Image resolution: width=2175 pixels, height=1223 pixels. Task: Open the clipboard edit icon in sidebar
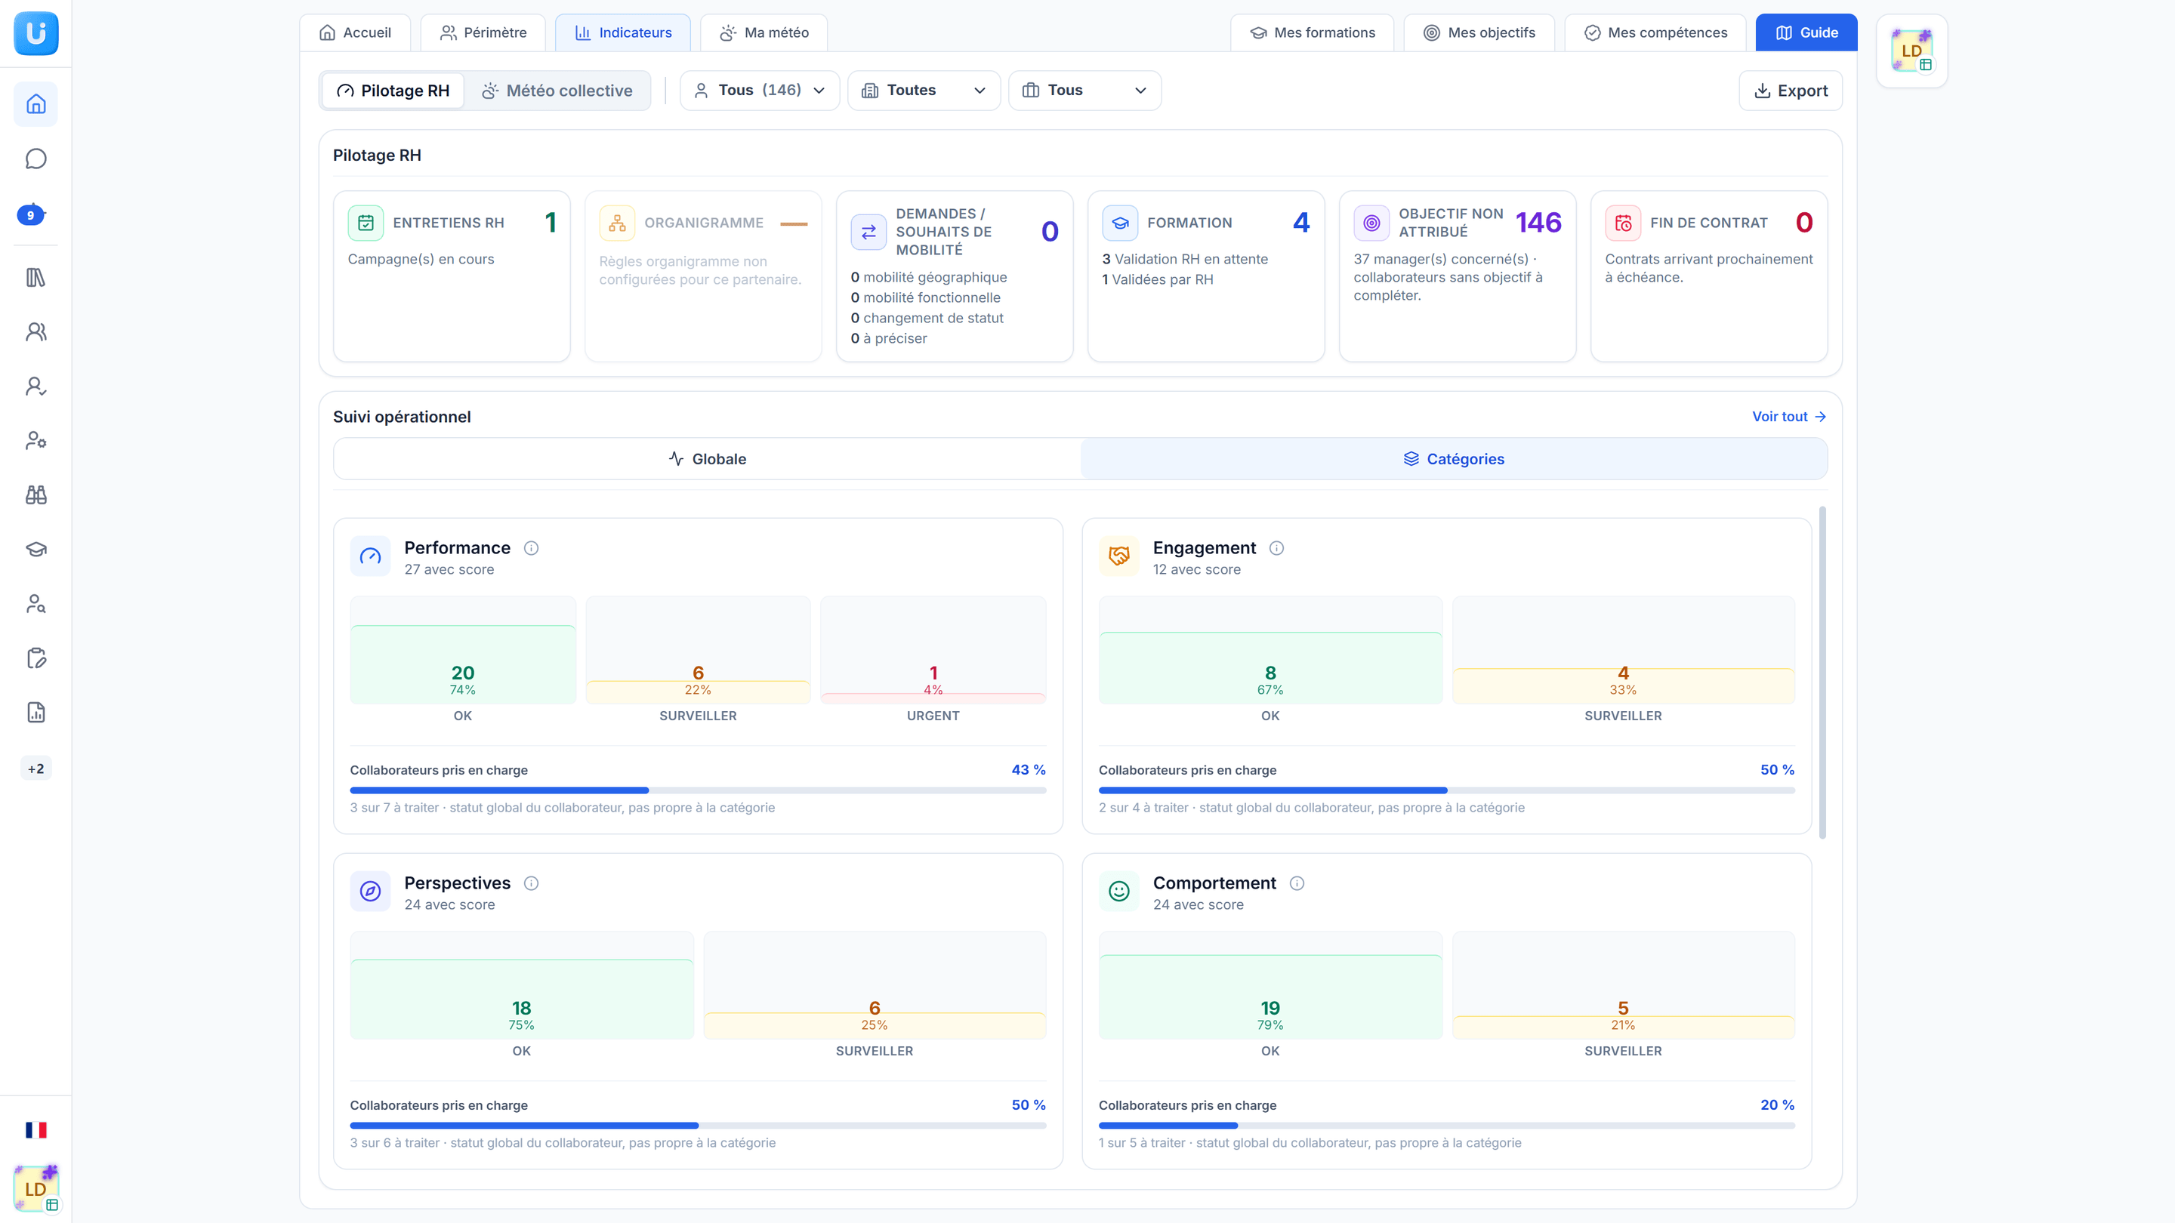pyautogui.click(x=35, y=658)
